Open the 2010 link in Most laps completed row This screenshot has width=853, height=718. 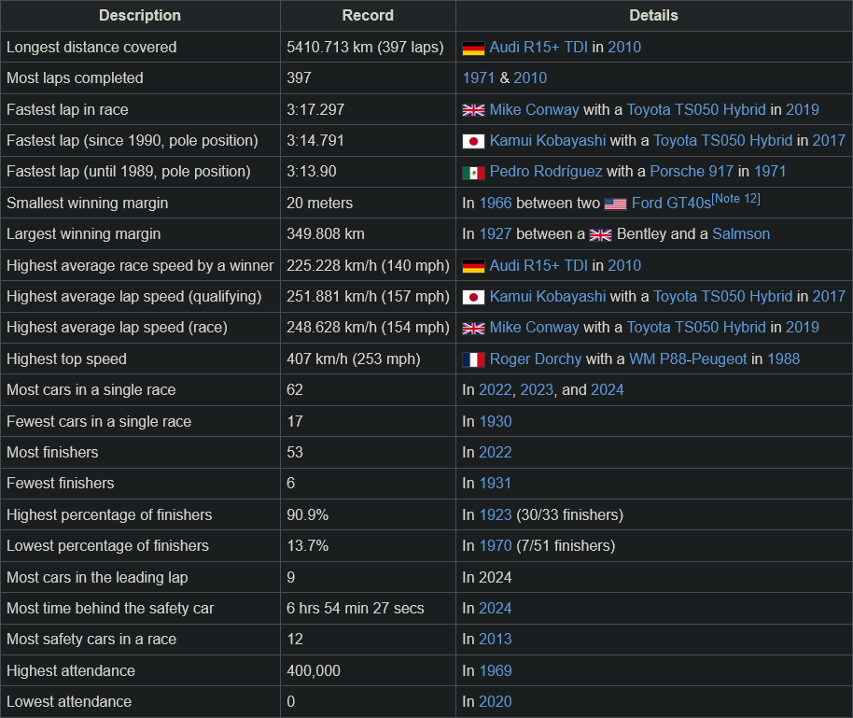(530, 78)
